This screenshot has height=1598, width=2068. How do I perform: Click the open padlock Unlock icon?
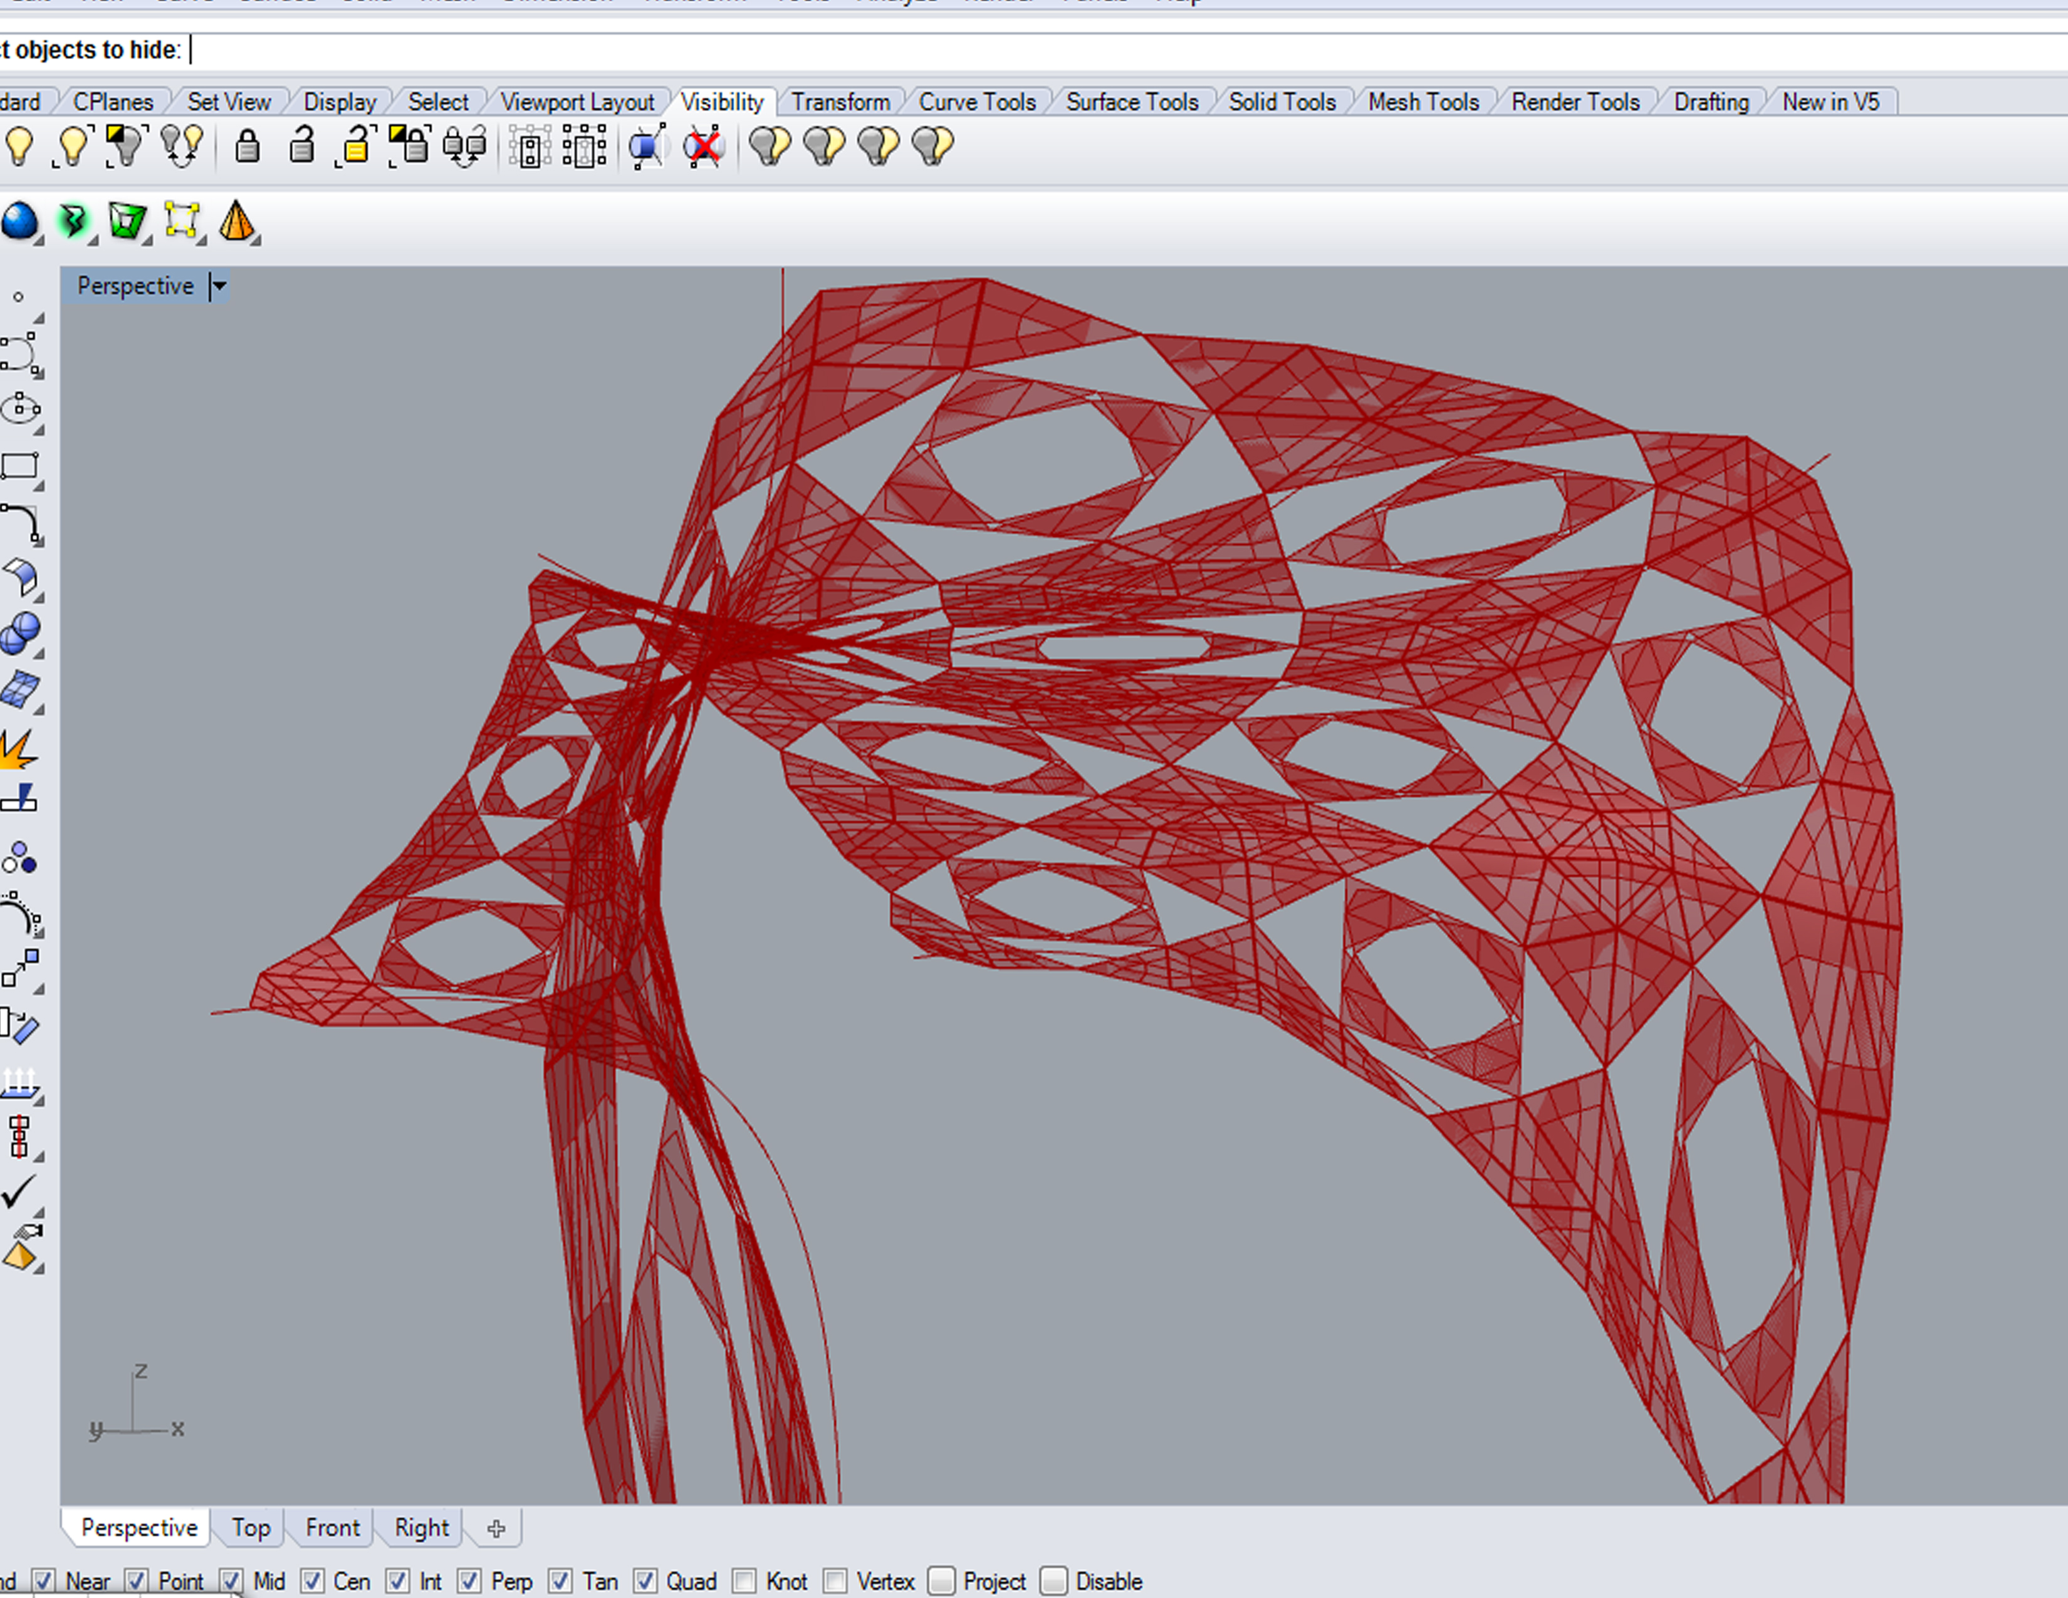click(301, 146)
